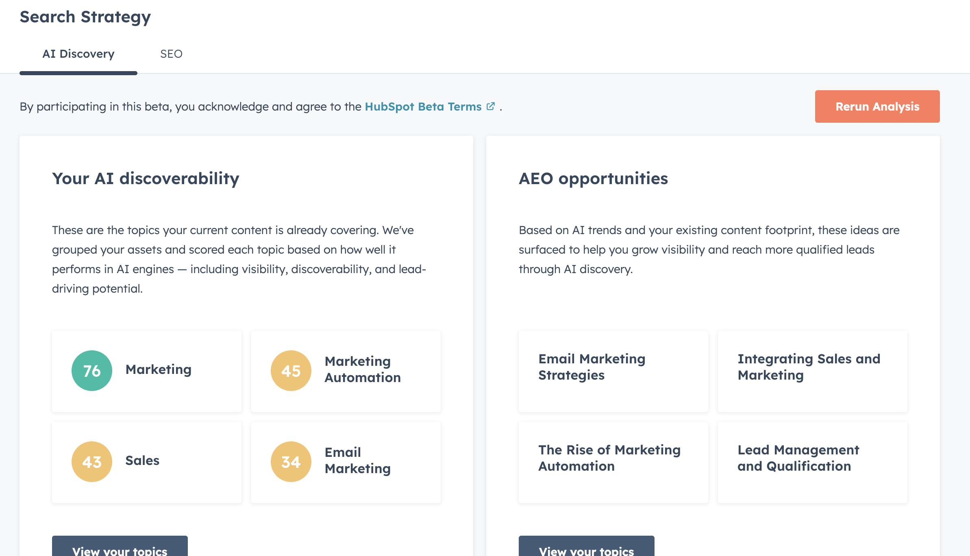
Task: Switch to the AI Discovery tab
Action: (x=78, y=54)
